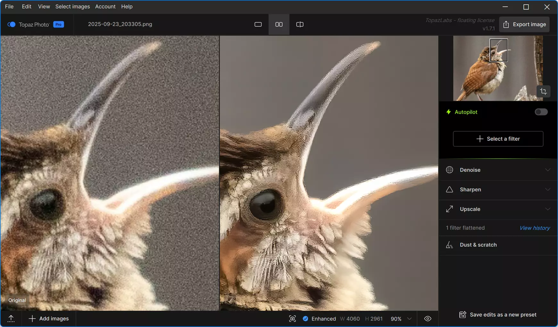The width and height of the screenshot is (558, 327).
Task: Enable the Autopilot toggle
Action: pos(541,112)
